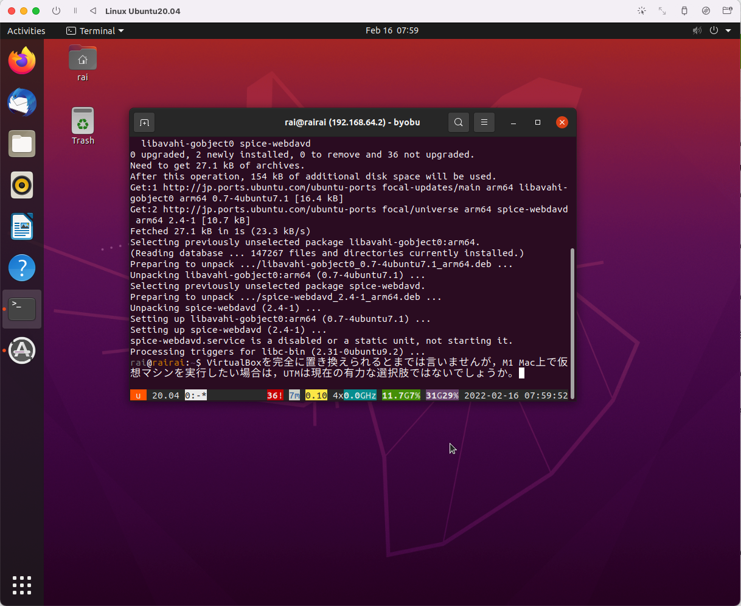Click the 20.04 release status entry
The width and height of the screenshot is (741, 606).
165,395
